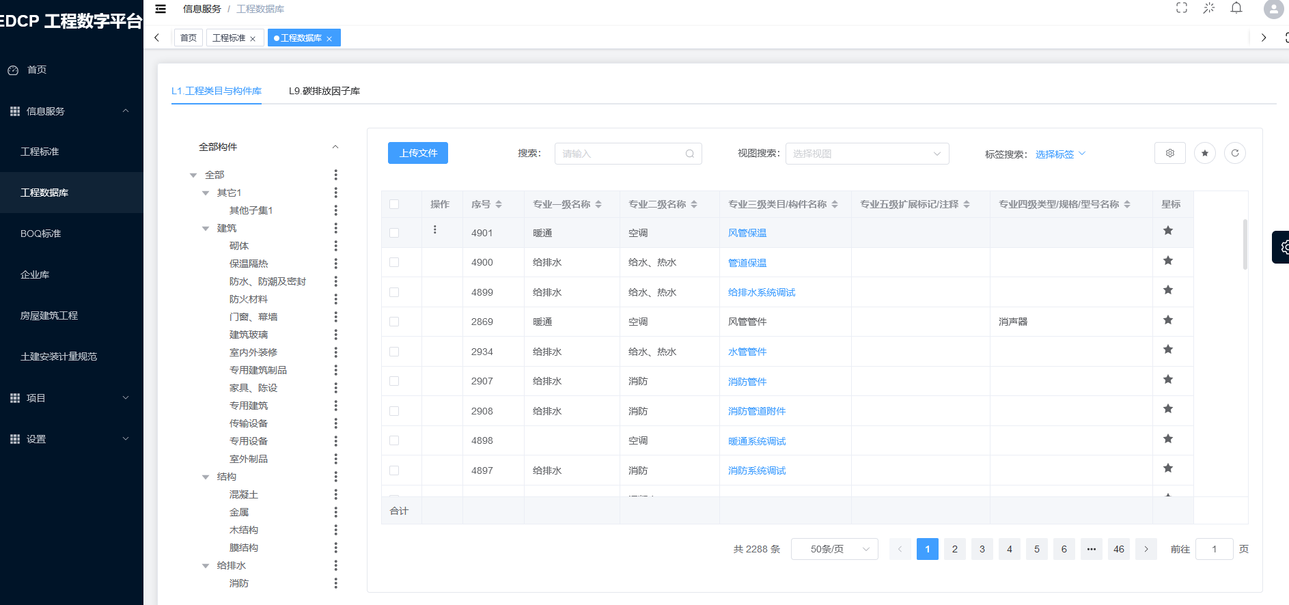Go to last page 46

coord(1119,549)
